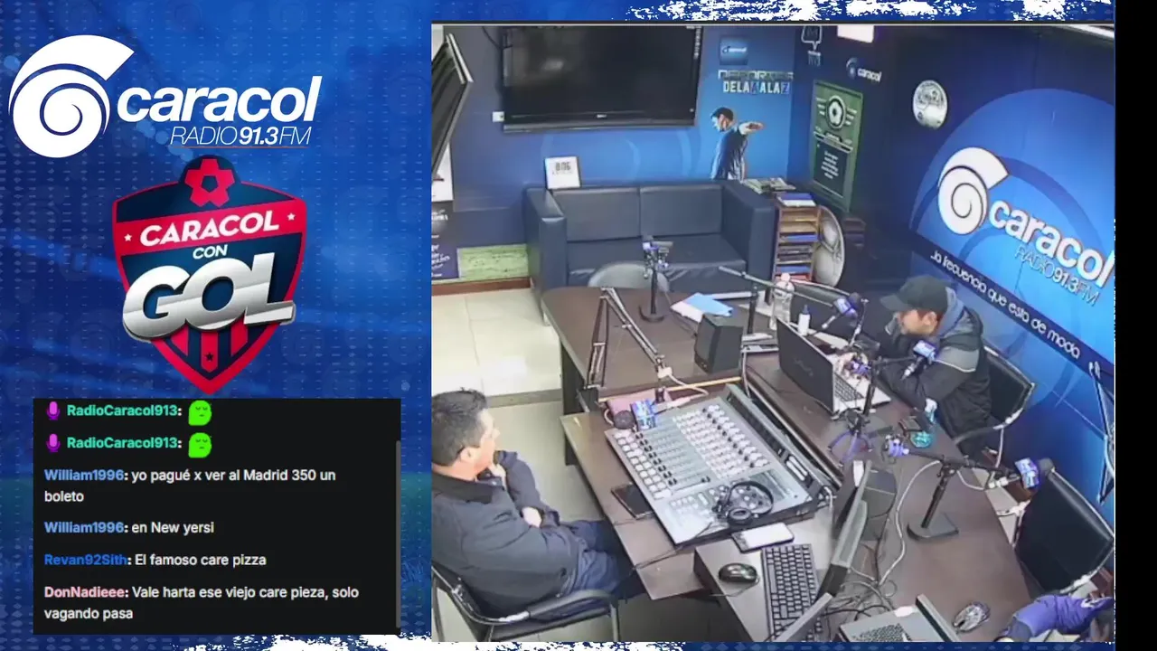Open the DonNadieee chat username
The image size is (1157, 651).
tap(86, 592)
